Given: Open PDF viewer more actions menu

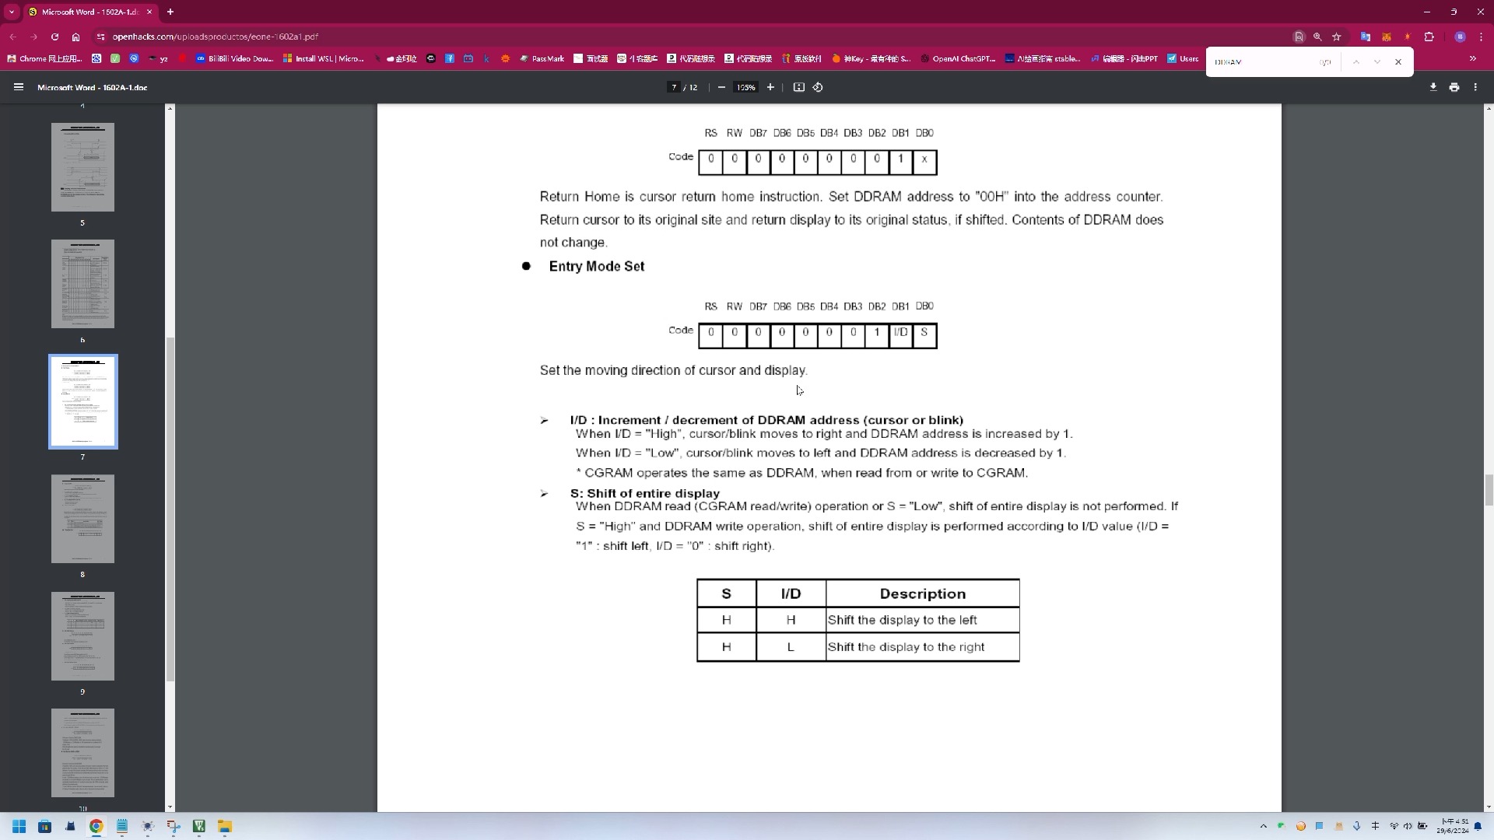Looking at the screenshot, I should [x=1475, y=87].
